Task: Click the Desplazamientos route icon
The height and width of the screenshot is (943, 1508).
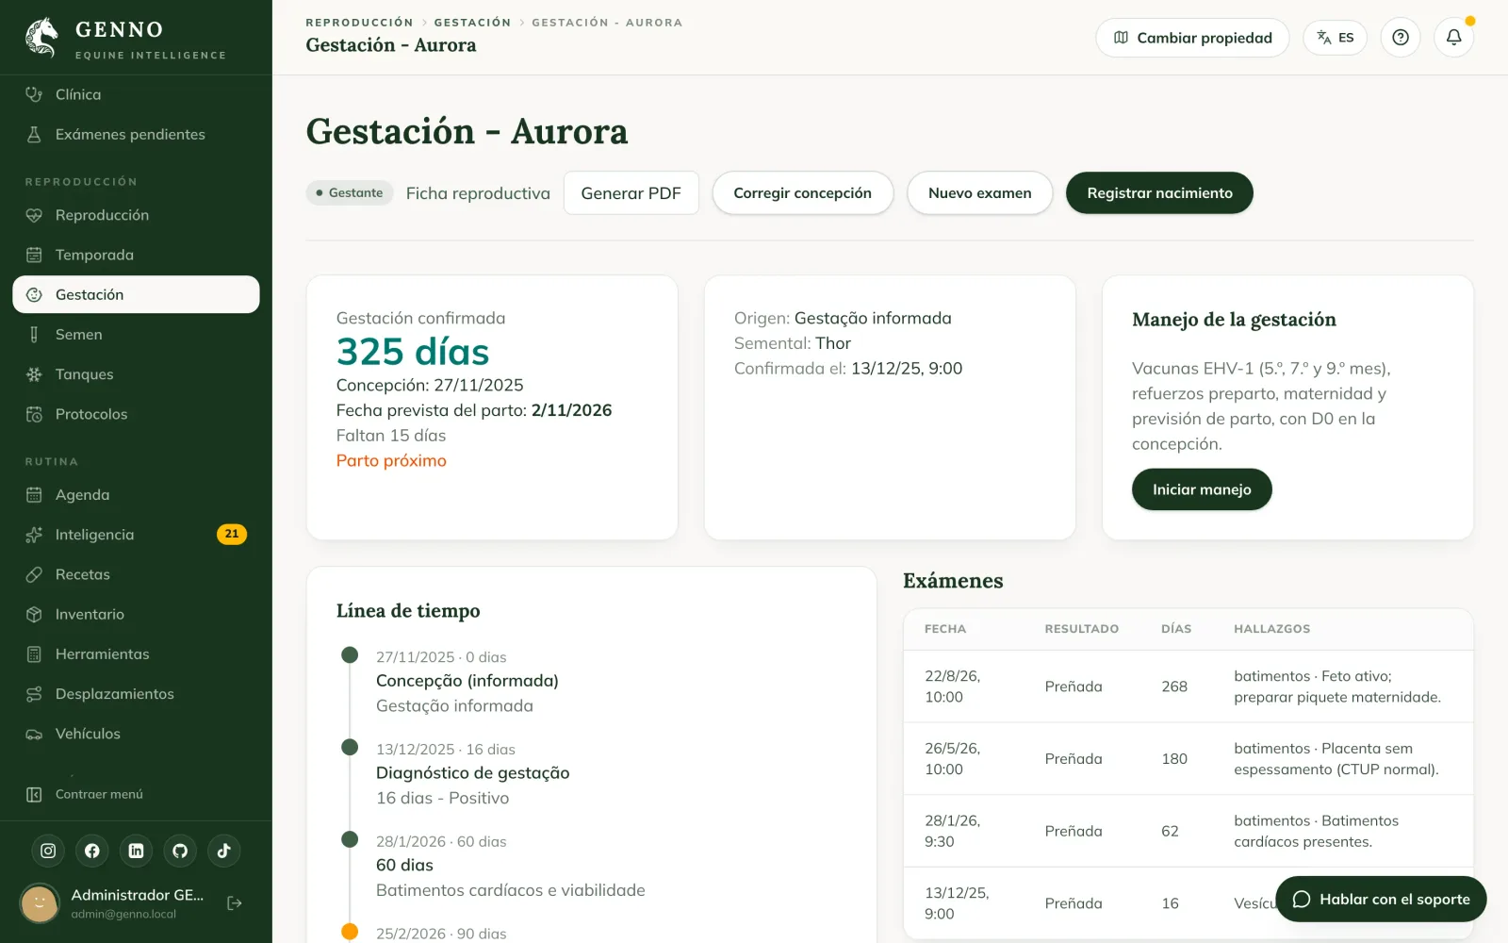Action: tap(34, 694)
